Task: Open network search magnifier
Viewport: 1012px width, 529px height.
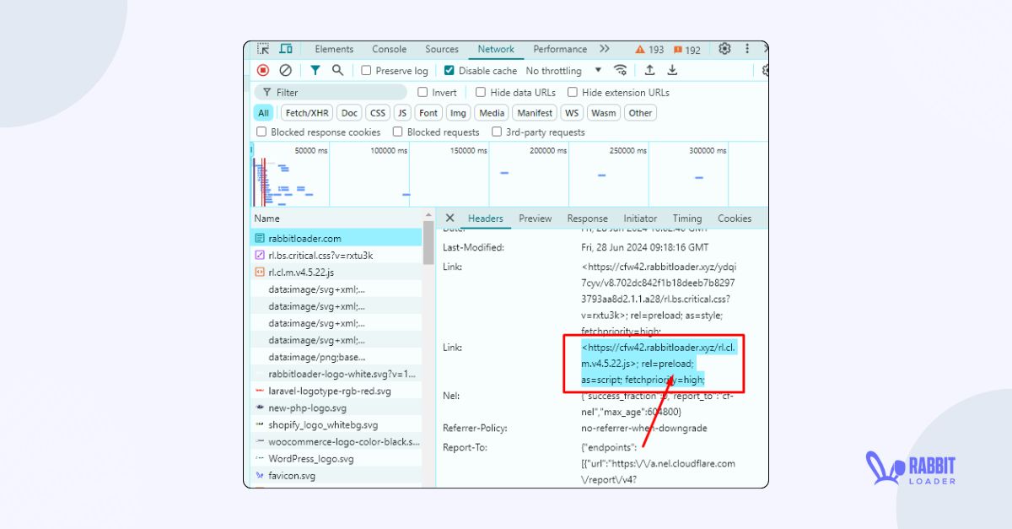Action: 337,71
